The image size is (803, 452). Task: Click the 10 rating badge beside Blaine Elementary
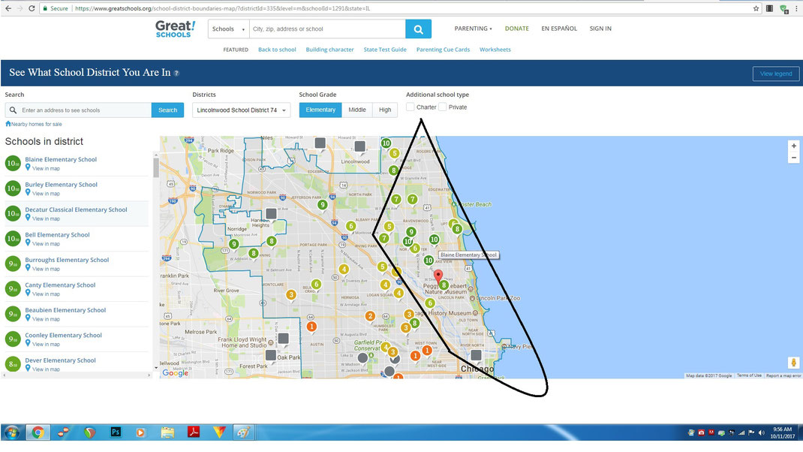click(x=13, y=164)
